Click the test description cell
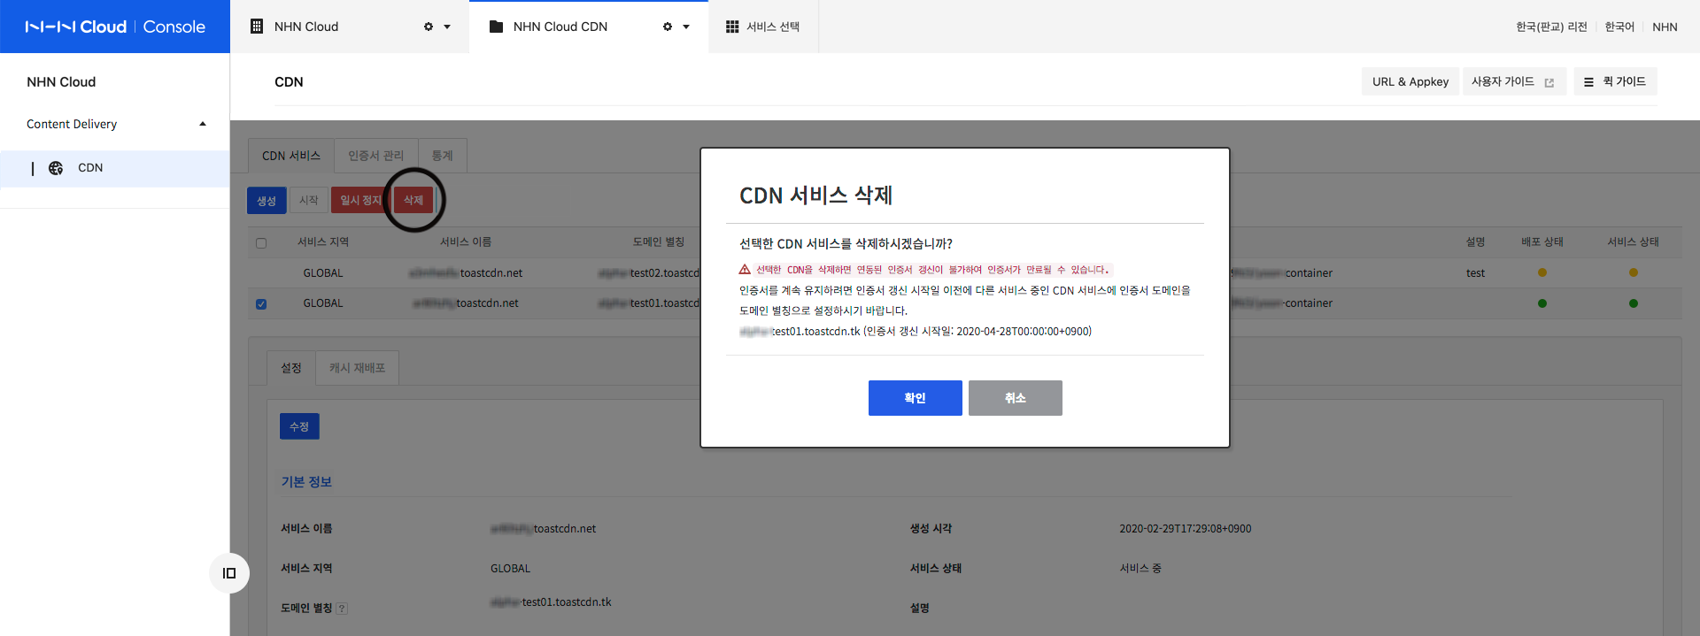 (1475, 273)
